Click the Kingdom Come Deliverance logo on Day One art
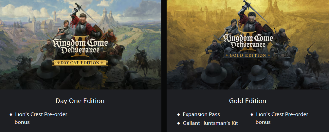Screen dimensions: 329x132 pos(80,46)
